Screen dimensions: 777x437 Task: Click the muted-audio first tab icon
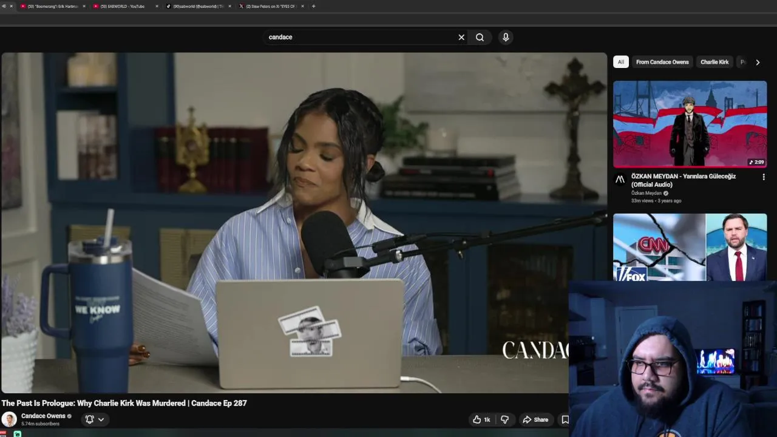pos(4,6)
